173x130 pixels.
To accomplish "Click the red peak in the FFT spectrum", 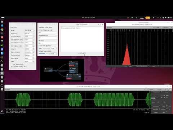I will [x=127, y=55].
